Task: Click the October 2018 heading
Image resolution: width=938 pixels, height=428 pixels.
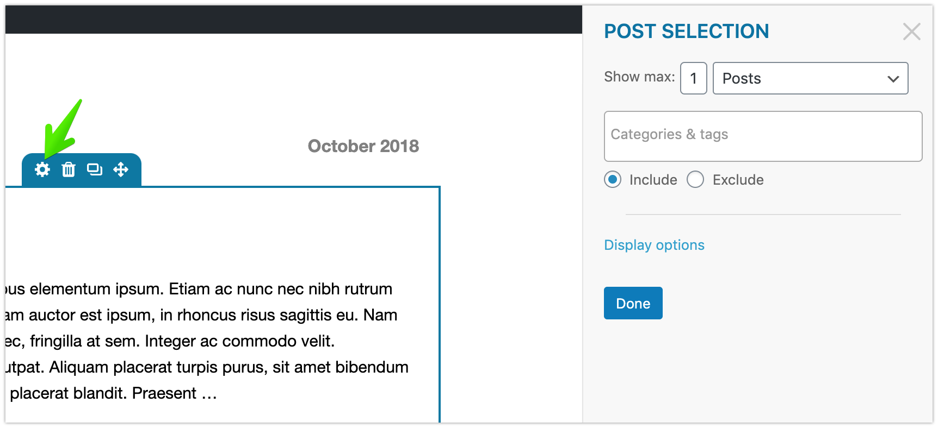Action: click(x=363, y=146)
